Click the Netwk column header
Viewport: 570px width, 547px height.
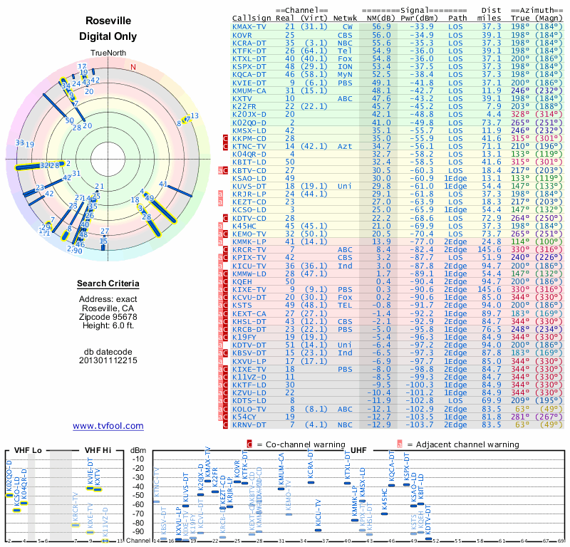tap(345, 18)
